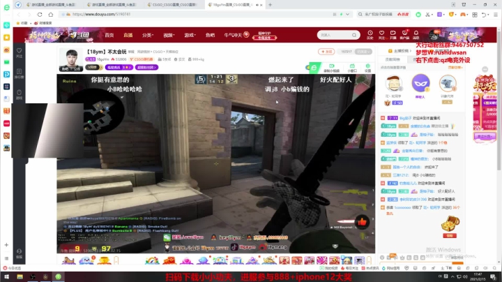The width and height of the screenshot is (502, 282).
Task: Expand the 游戏 navigation dropdown
Action: point(190,35)
